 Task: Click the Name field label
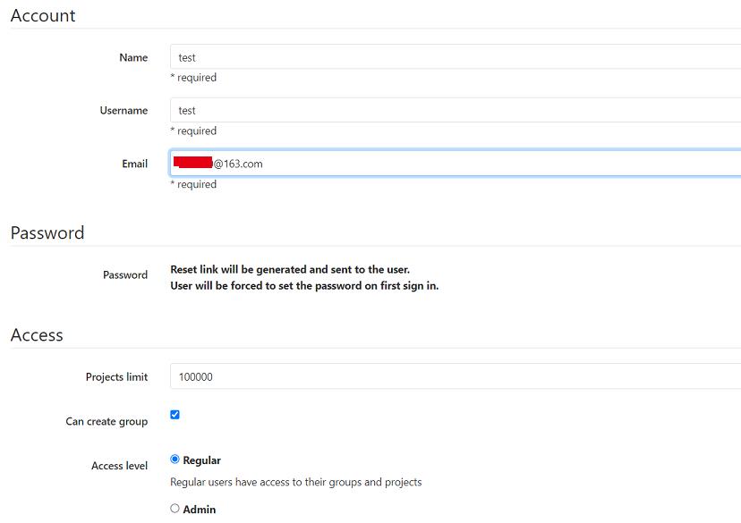tap(133, 57)
